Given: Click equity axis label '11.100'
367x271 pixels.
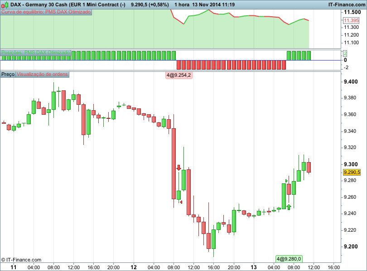Looking at the screenshot, I should (351, 43).
